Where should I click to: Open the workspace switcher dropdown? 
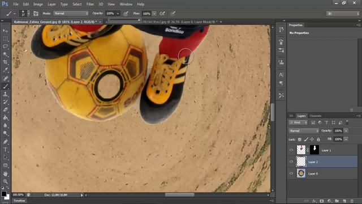click(343, 14)
